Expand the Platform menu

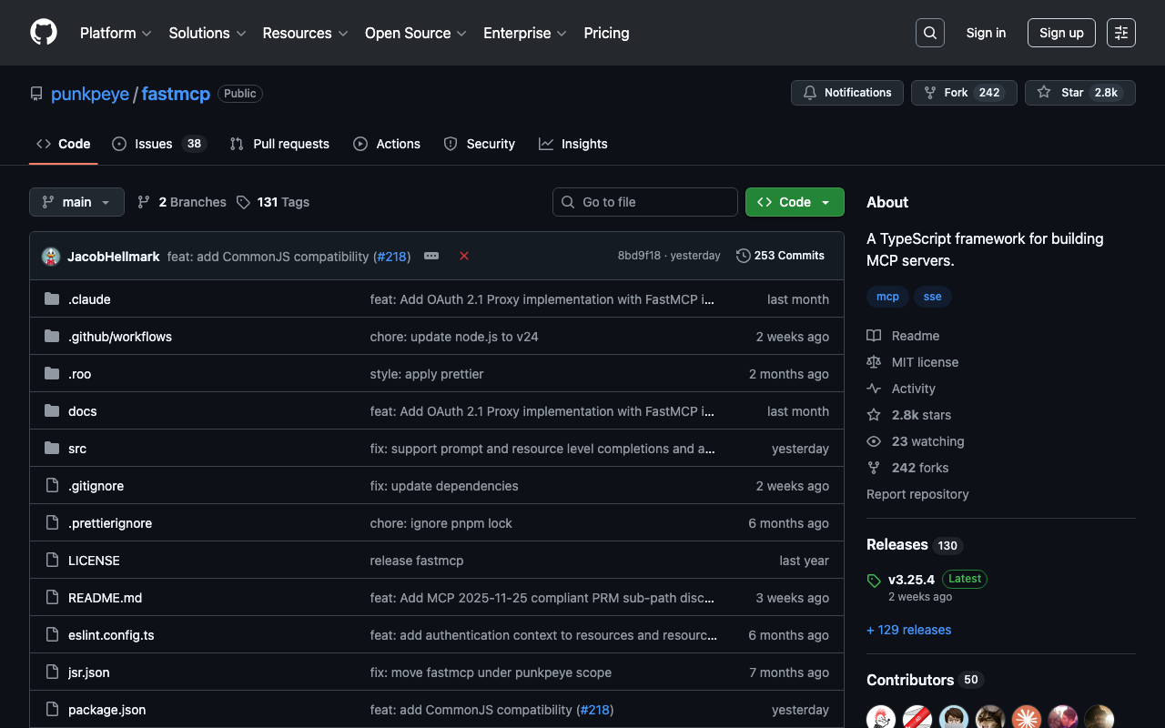pos(116,33)
